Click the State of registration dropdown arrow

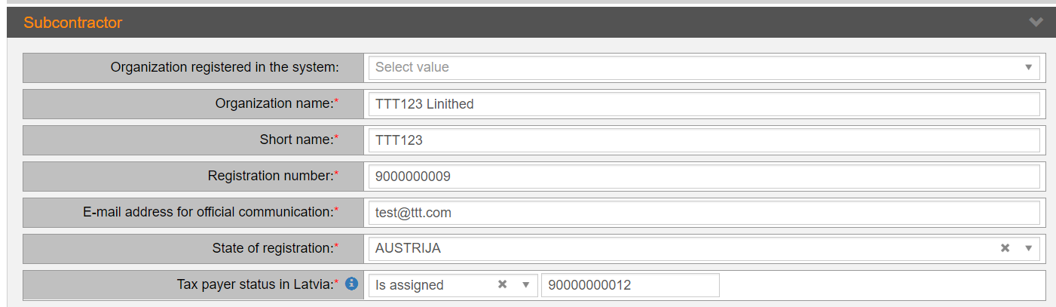(1028, 248)
